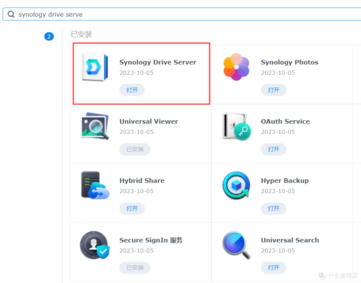Image resolution: width=361 pixels, height=283 pixels.
Task: Click the Synology Drive Server package icon
Action: click(95, 67)
